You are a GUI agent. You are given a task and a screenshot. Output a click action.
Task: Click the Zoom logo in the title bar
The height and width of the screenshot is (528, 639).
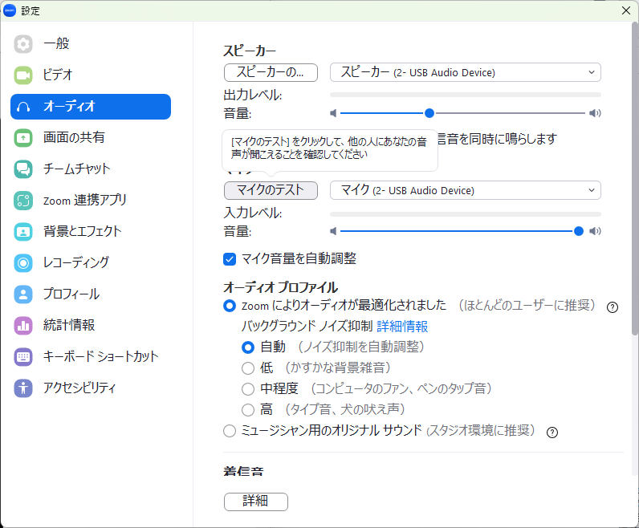pyautogui.click(x=10, y=10)
